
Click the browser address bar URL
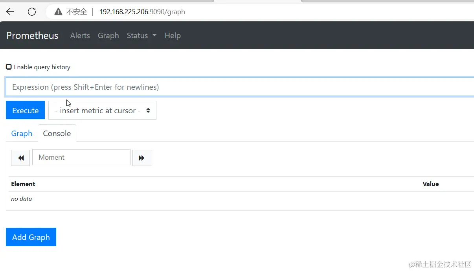[x=142, y=12]
